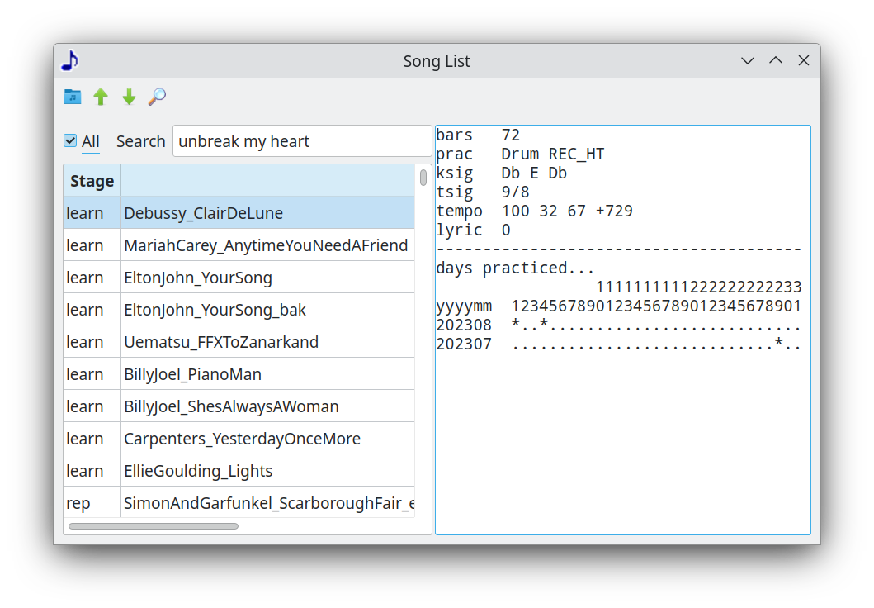874x608 pixels.
Task: Open the music folder icon
Action: [x=73, y=97]
